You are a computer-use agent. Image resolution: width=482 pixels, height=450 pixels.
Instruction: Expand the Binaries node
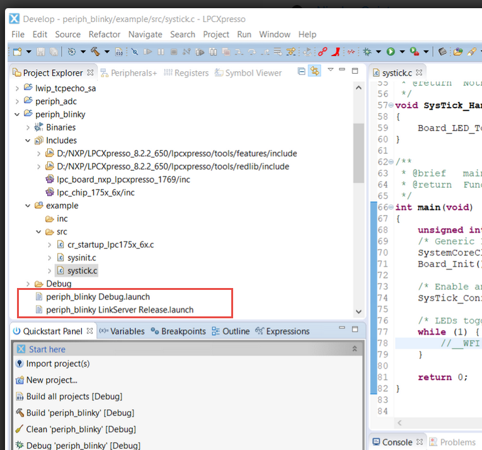click(28, 128)
